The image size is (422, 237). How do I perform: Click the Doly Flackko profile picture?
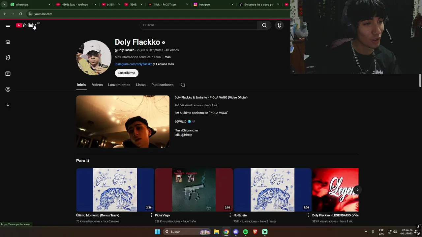point(94,58)
